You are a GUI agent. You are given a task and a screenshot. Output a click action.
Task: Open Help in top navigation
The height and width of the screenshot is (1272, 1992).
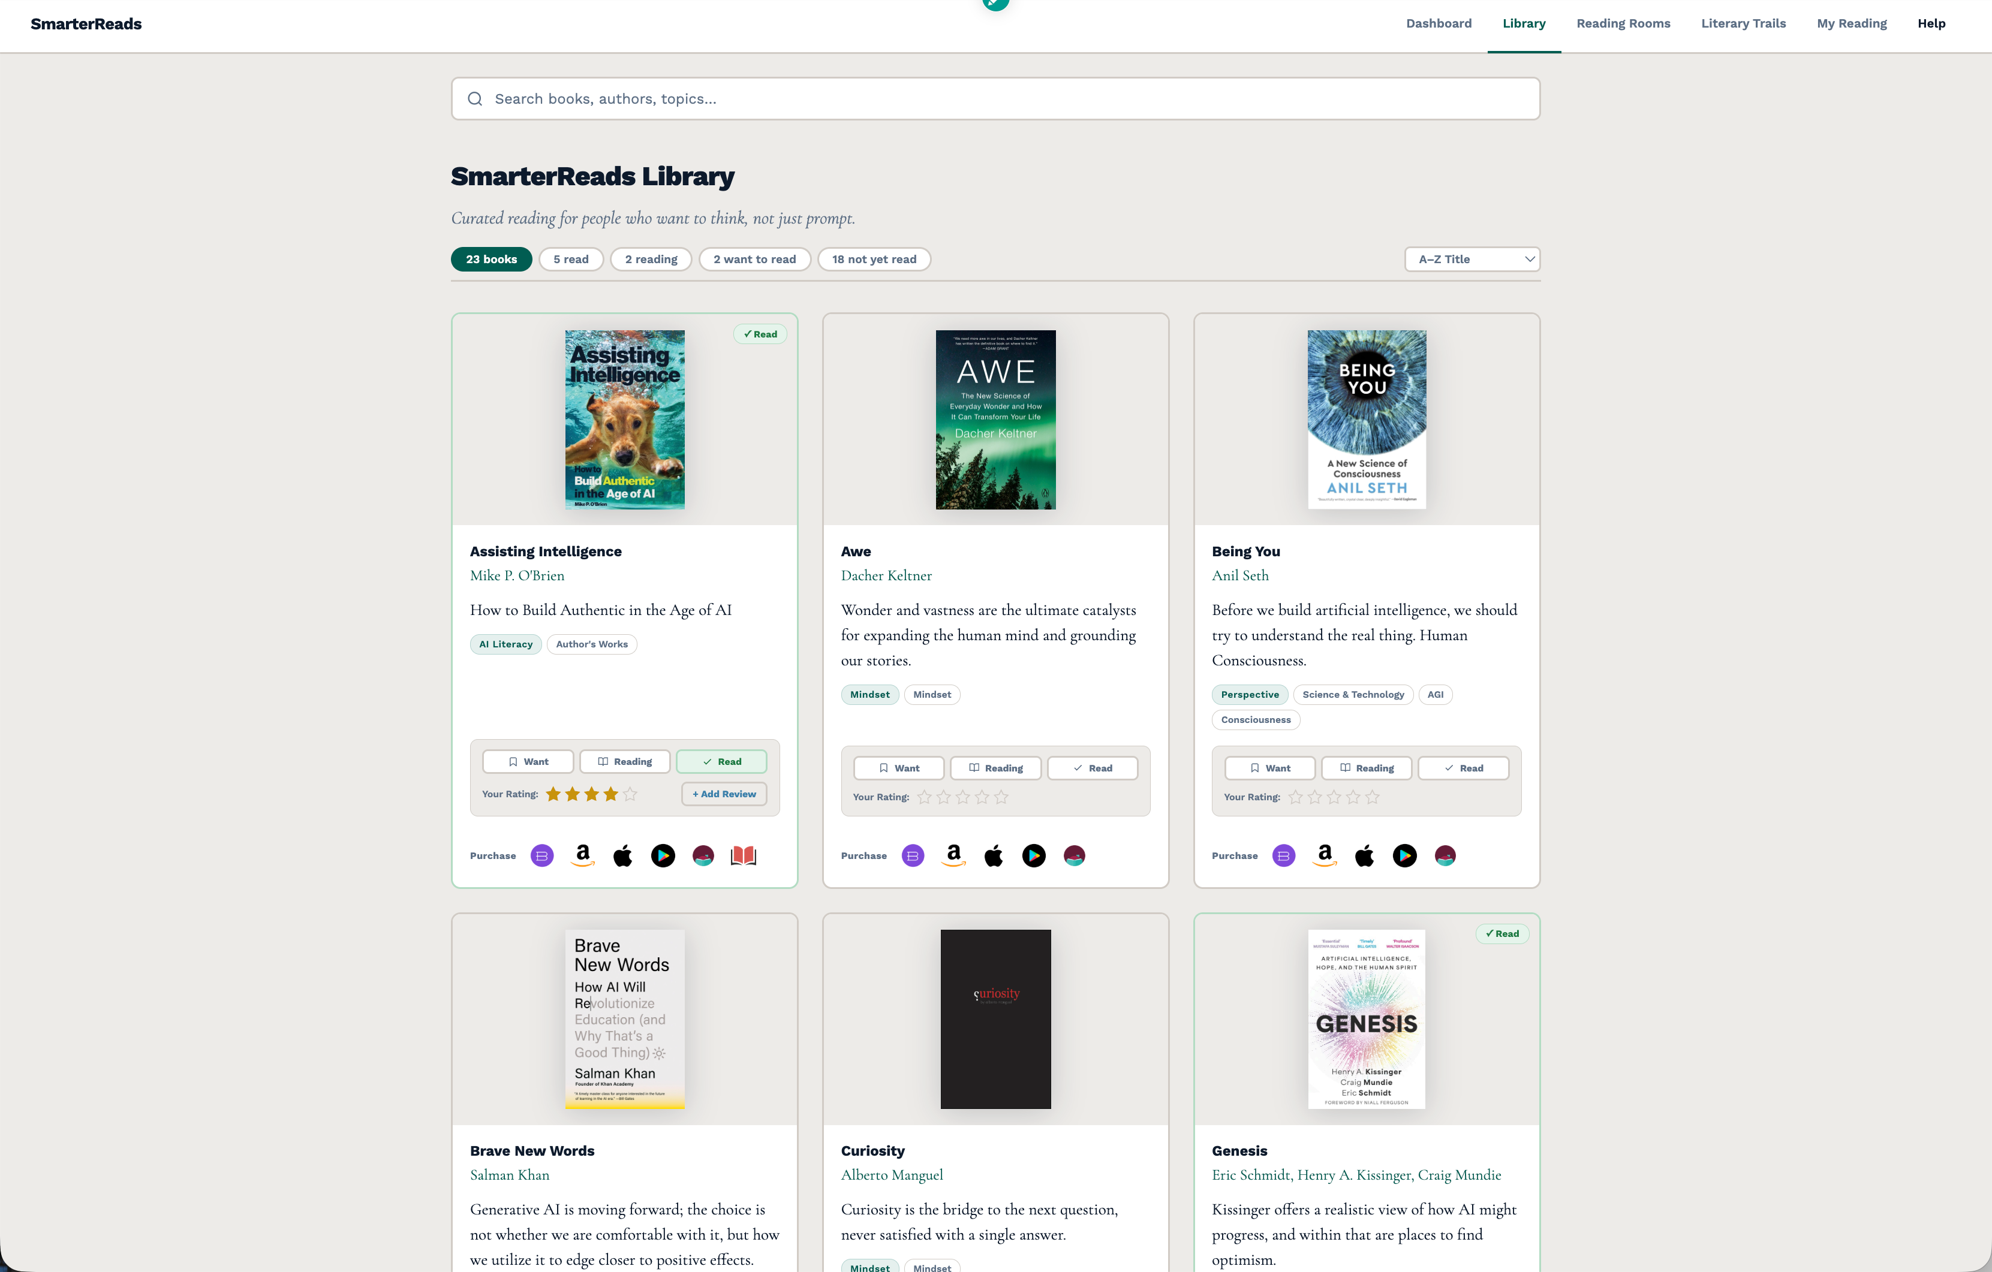[x=1931, y=23]
